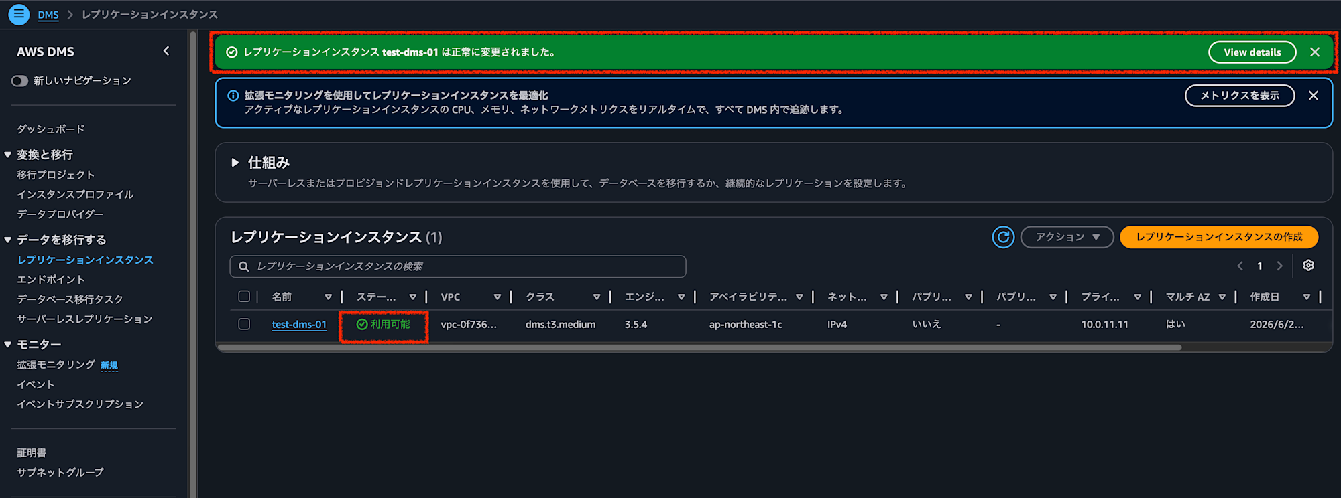This screenshot has height=498, width=1341.
Task: Collapse the データを移行する sidebar group
Action: (x=8, y=240)
